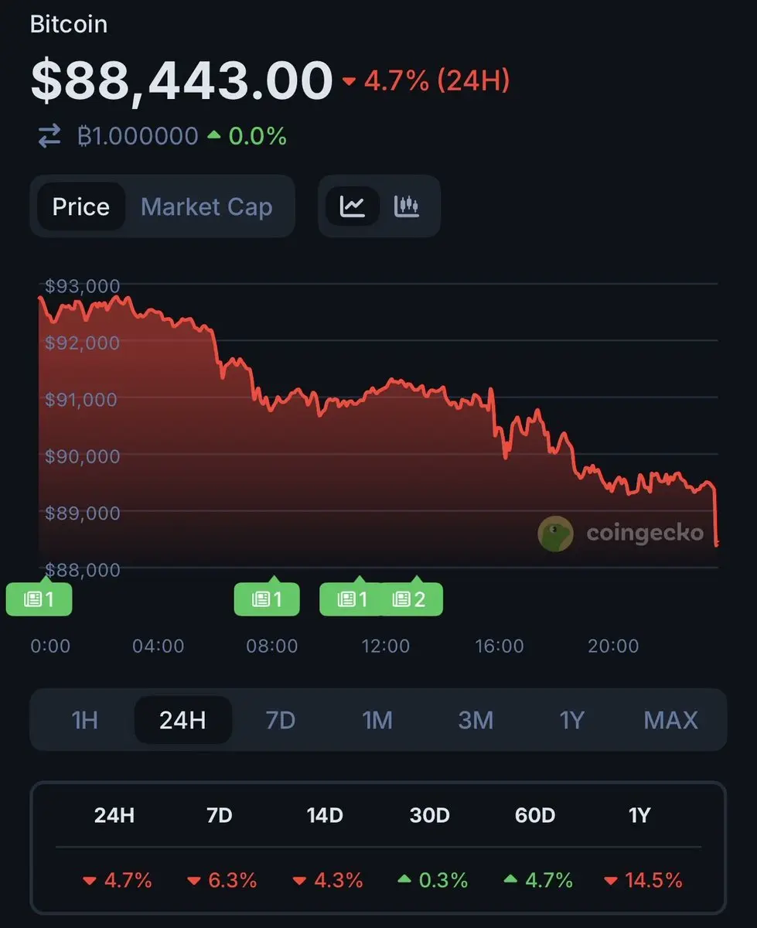757x928 pixels.
Task: Select the 7D time range
Action: (281, 720)
